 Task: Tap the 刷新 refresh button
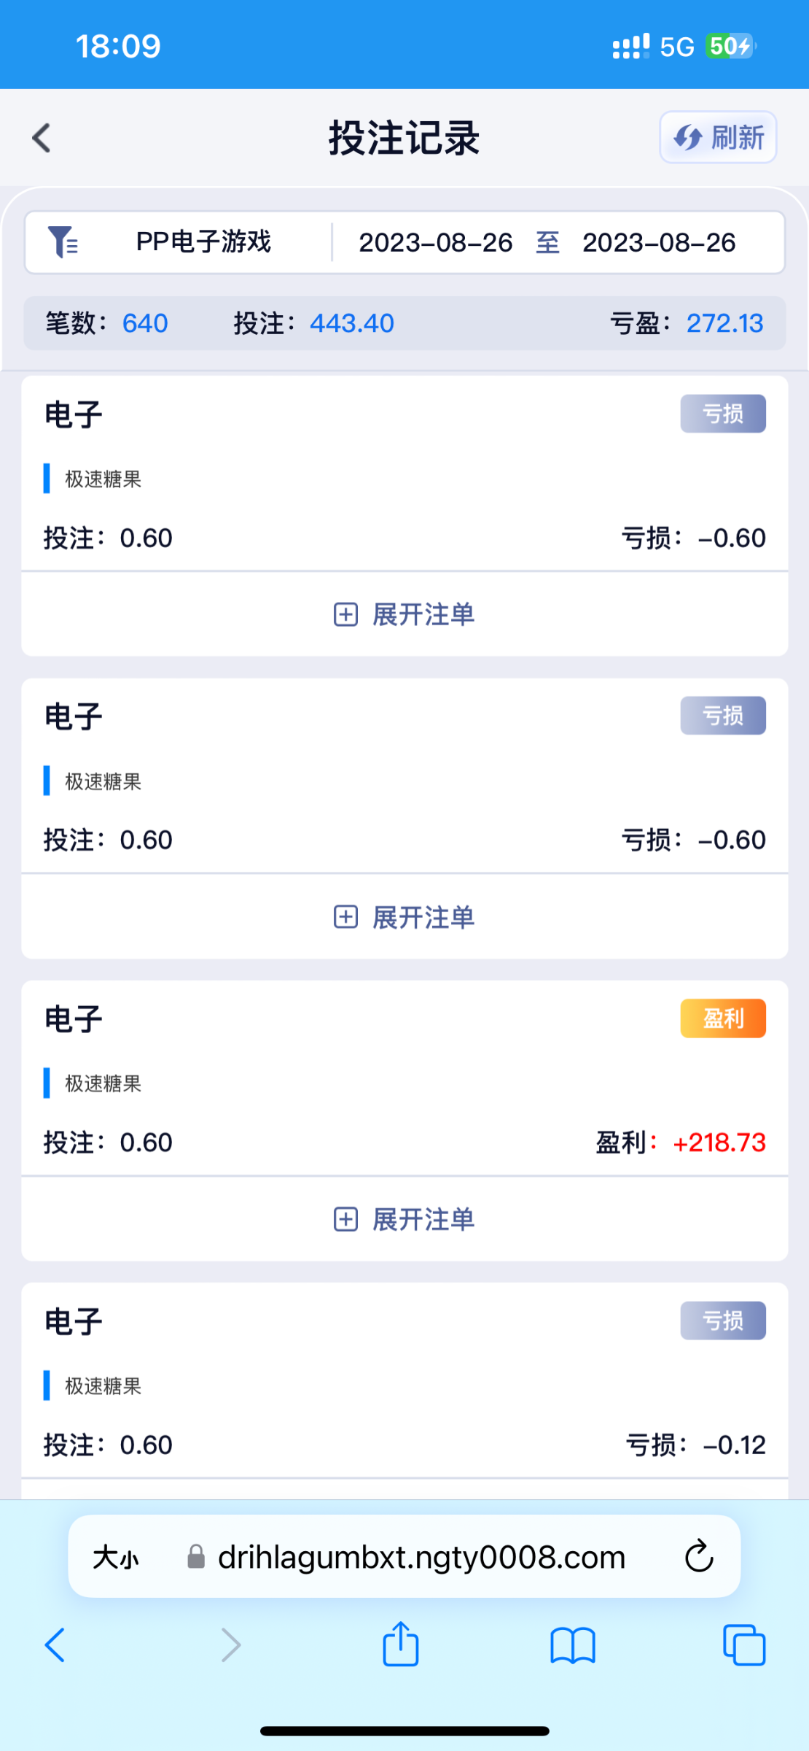click(718, 137)
